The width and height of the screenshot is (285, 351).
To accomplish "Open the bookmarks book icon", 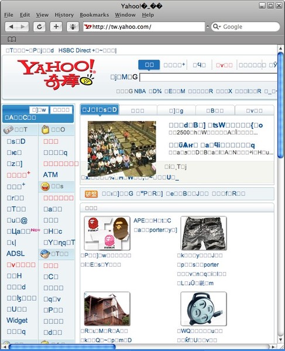I will tap(12, 39).
